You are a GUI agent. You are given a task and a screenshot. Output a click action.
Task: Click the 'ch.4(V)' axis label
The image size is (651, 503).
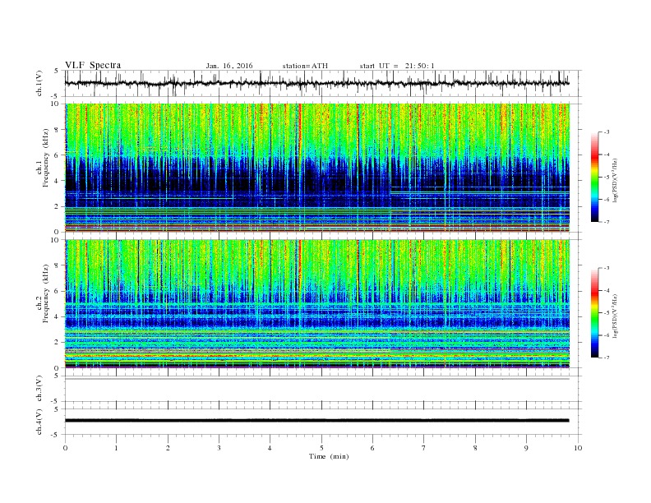(39, 422)
